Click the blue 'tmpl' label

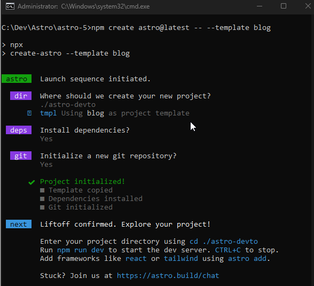click(x=48, y=113)
